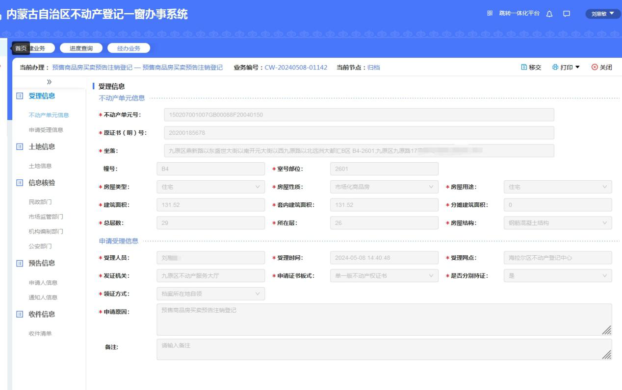Screen dimensions: 622x390
Task: Expand the 房屋性质 dropdown
Action: point(385,187)
